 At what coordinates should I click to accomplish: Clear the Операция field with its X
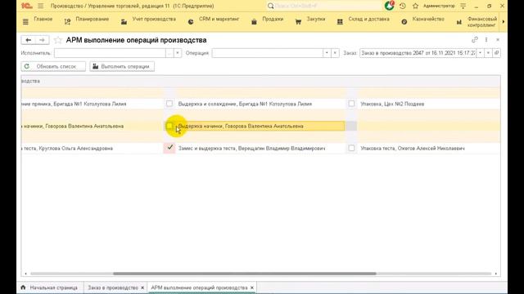[x=335, y=53]
